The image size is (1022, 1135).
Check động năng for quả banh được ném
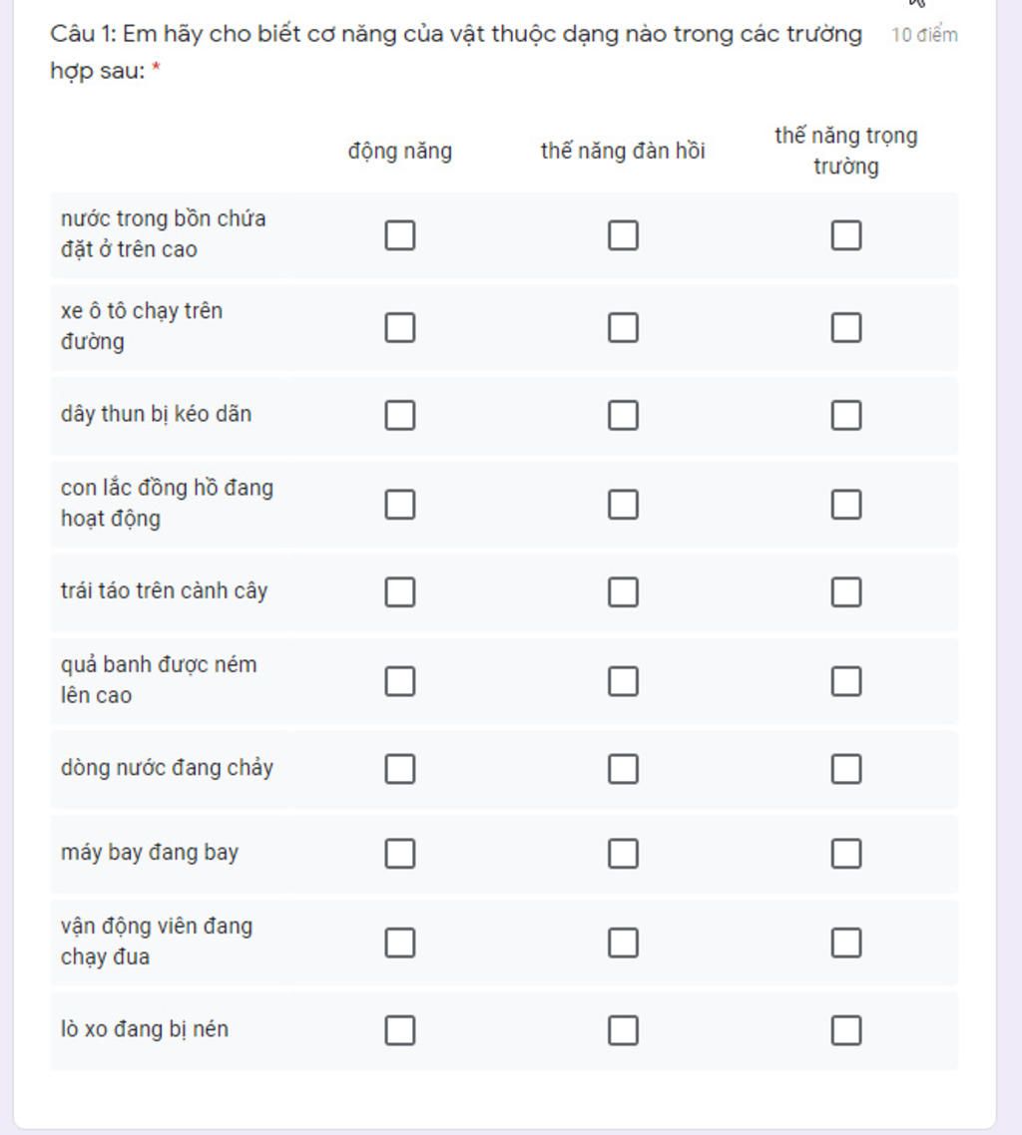point(400,681)
